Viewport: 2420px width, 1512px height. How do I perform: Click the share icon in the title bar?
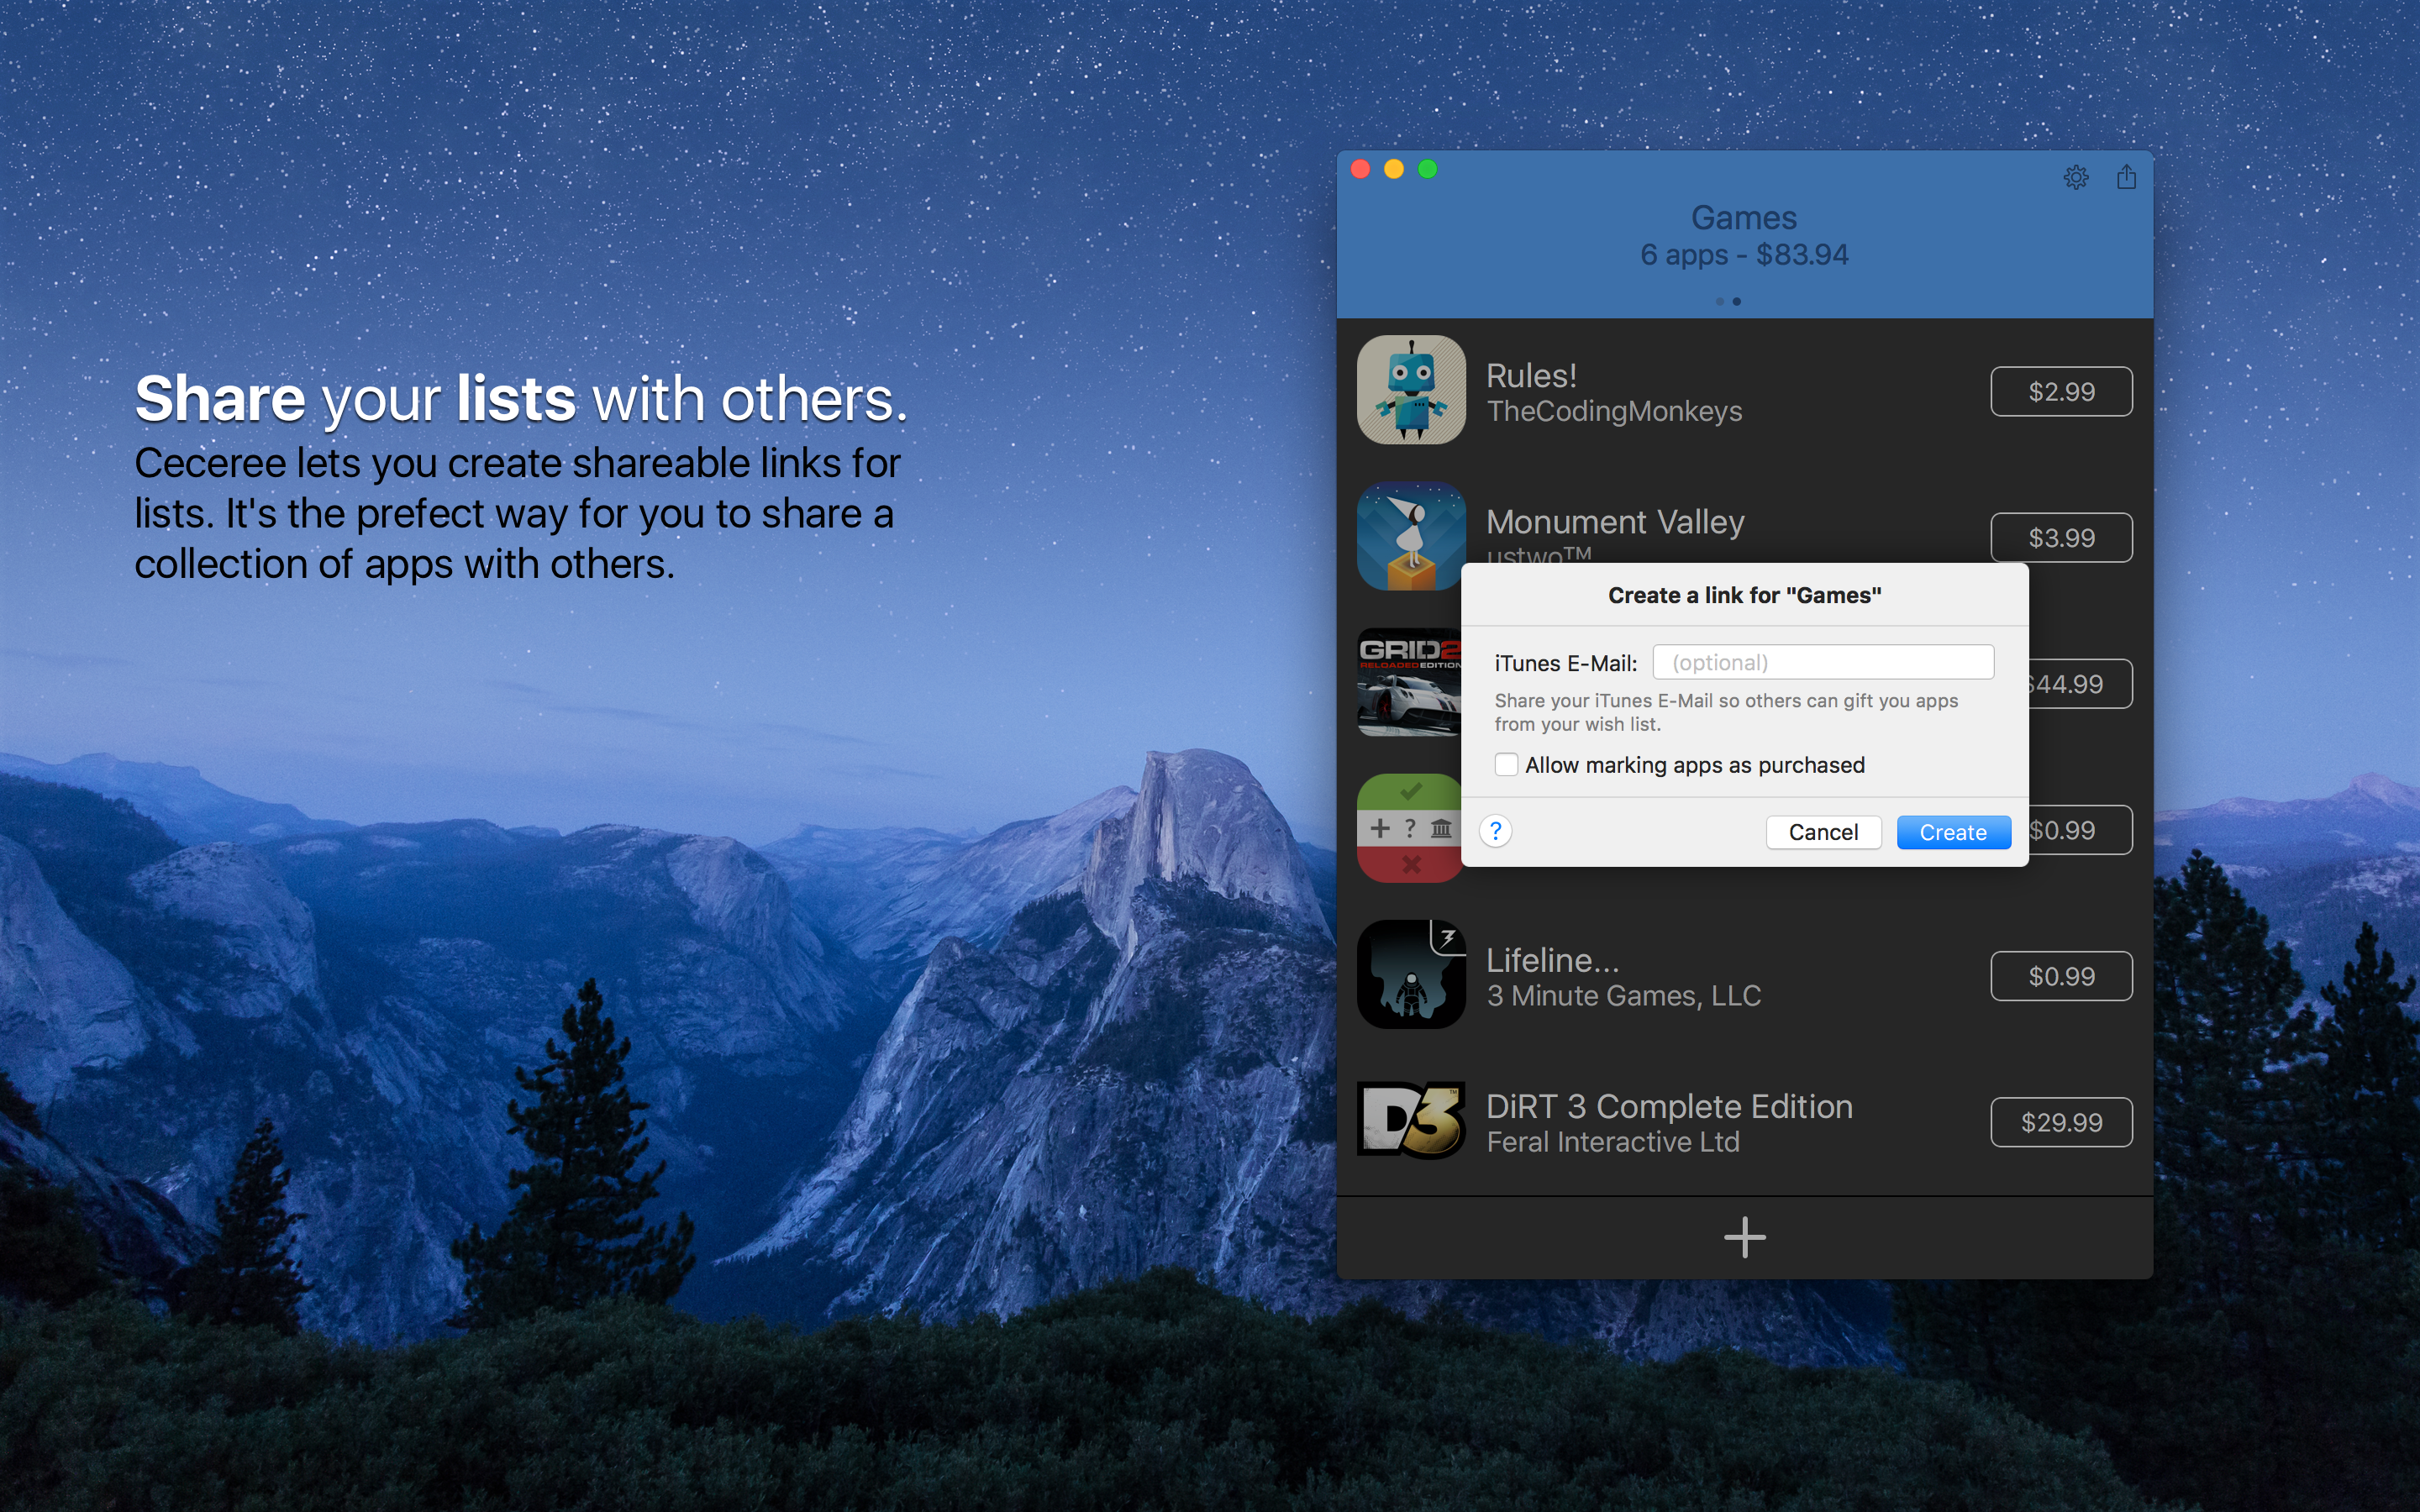[x=2126, y=177]
